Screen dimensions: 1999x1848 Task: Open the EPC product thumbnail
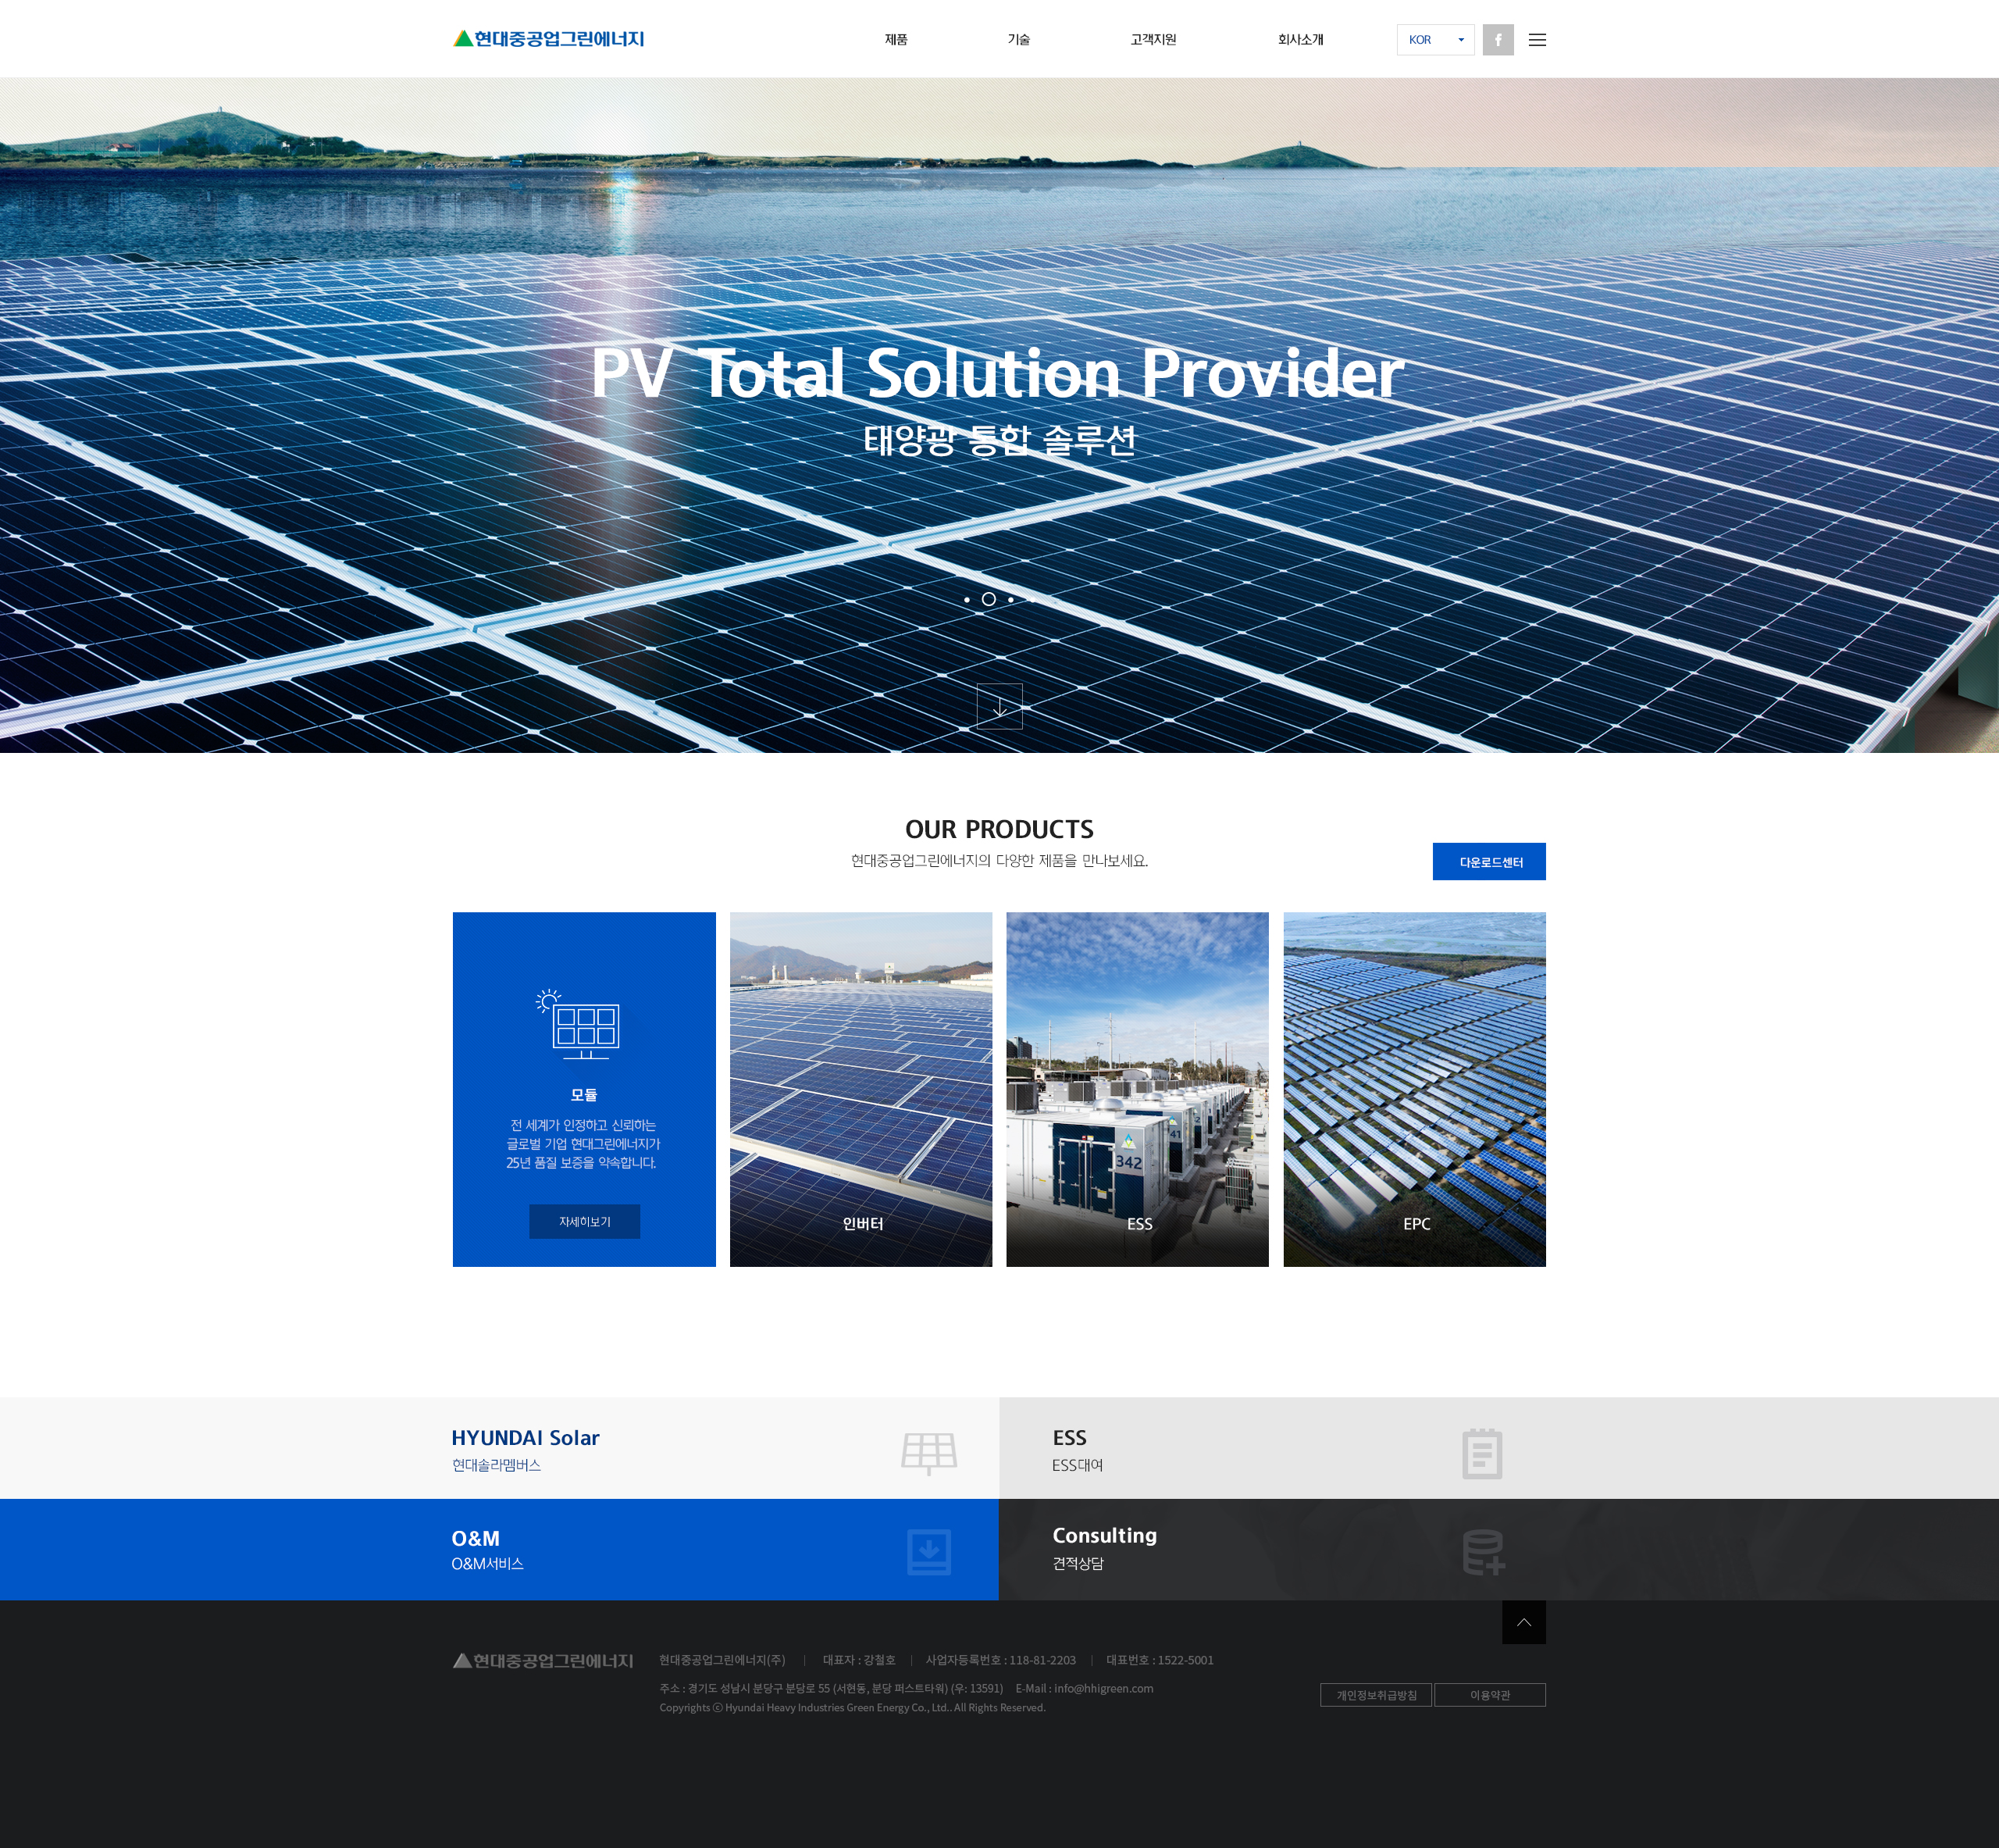click(1414, 1089)
